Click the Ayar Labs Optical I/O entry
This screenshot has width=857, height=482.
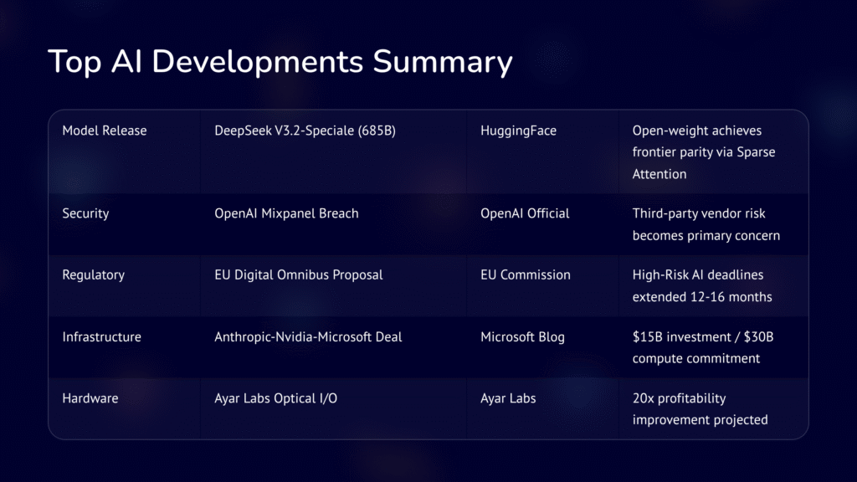275,398
